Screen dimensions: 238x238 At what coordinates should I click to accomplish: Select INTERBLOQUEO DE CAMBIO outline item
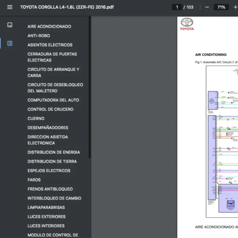(x=54, y=198)
